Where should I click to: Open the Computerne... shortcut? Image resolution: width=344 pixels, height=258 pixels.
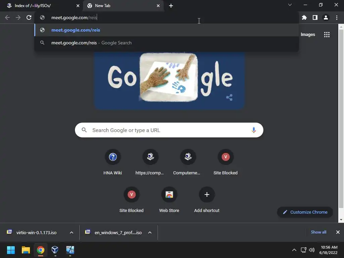(188, 162)
